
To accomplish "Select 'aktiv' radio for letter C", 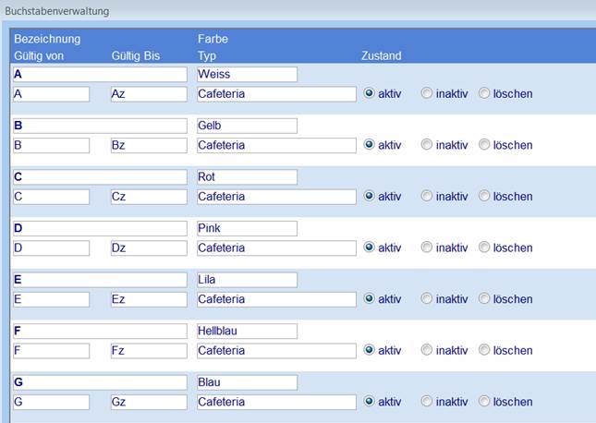I will (x=370, y=196).
